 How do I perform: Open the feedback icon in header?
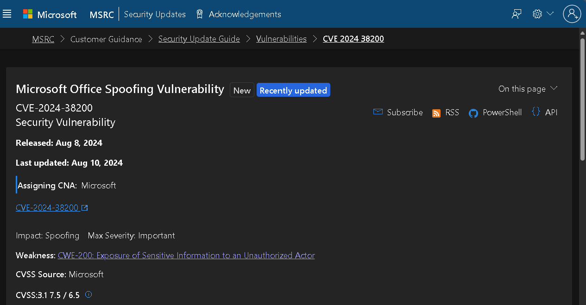coord(517,14)
